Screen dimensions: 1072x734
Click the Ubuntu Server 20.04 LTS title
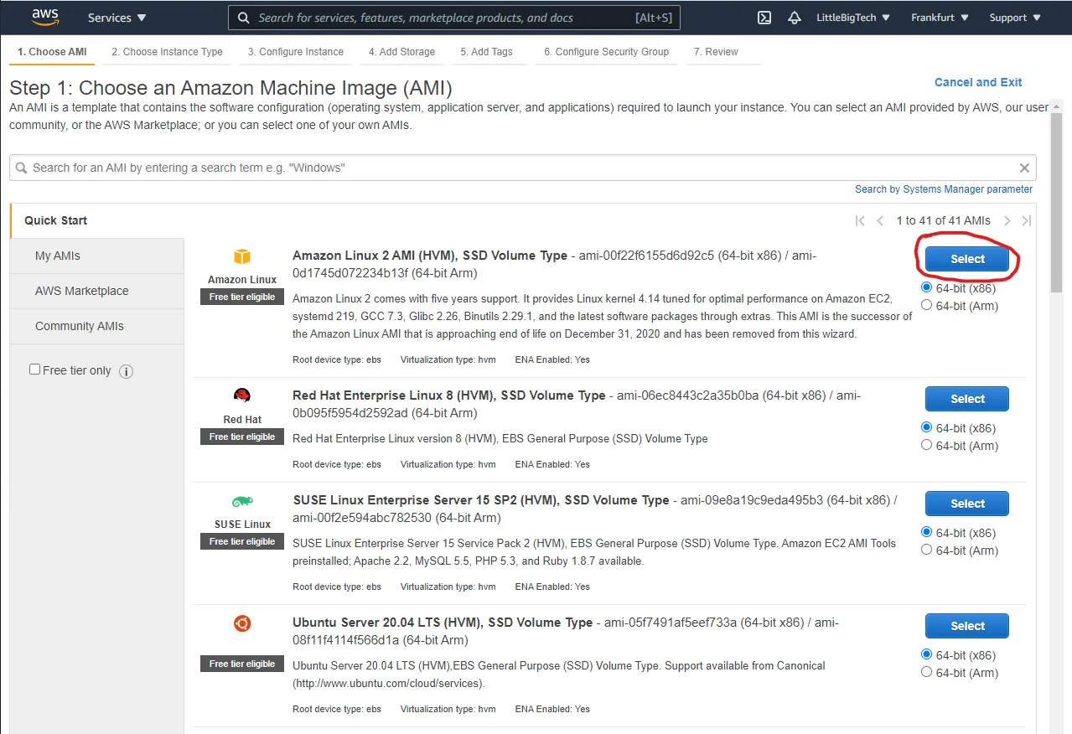tap(443, 623)
